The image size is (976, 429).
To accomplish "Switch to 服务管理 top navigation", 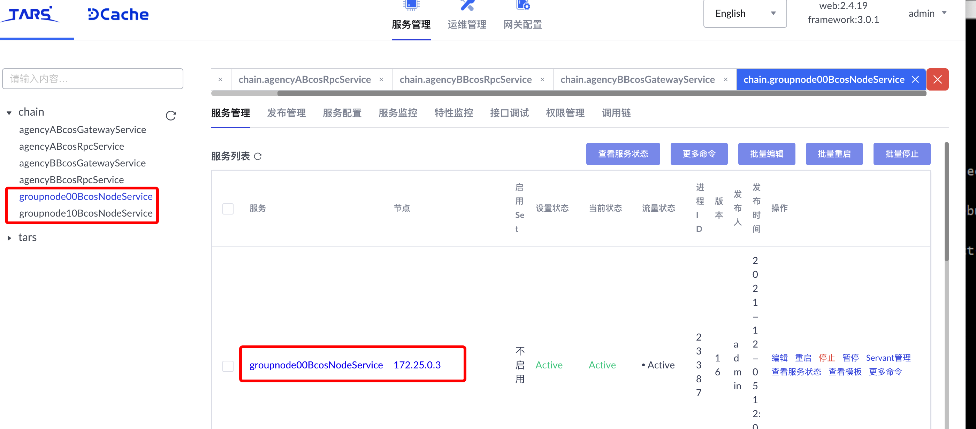I will (411, 25).
